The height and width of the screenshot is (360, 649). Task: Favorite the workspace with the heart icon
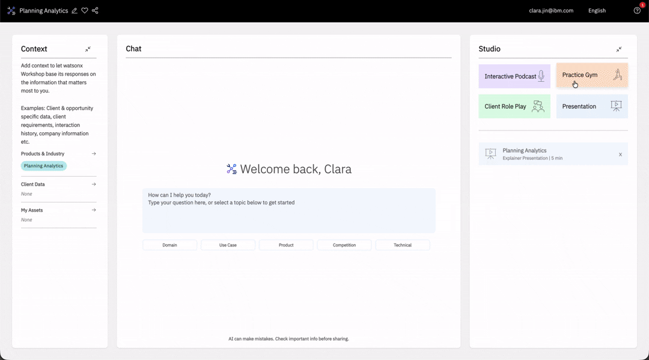[85, 11]
